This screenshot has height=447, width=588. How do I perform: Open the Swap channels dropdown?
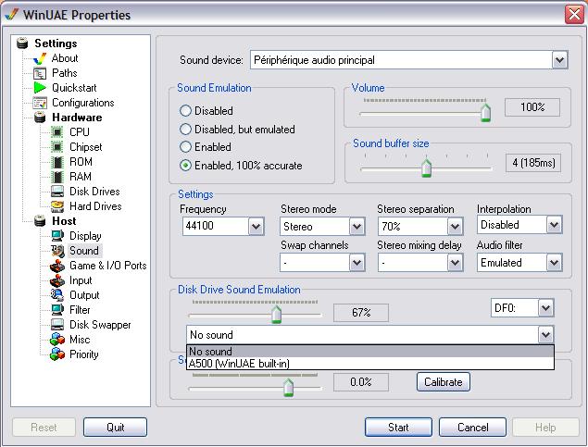click(357, 263)
